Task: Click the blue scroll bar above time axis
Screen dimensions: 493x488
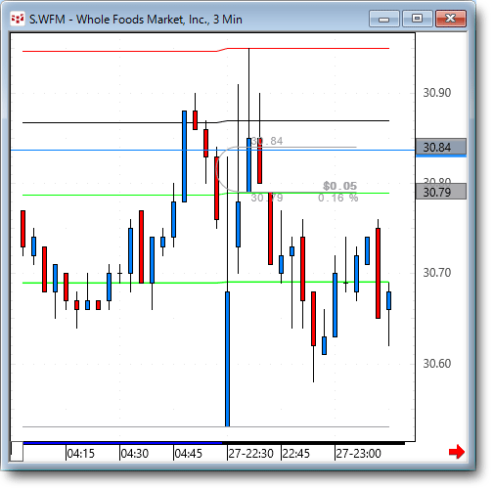Action: point(122,443)
